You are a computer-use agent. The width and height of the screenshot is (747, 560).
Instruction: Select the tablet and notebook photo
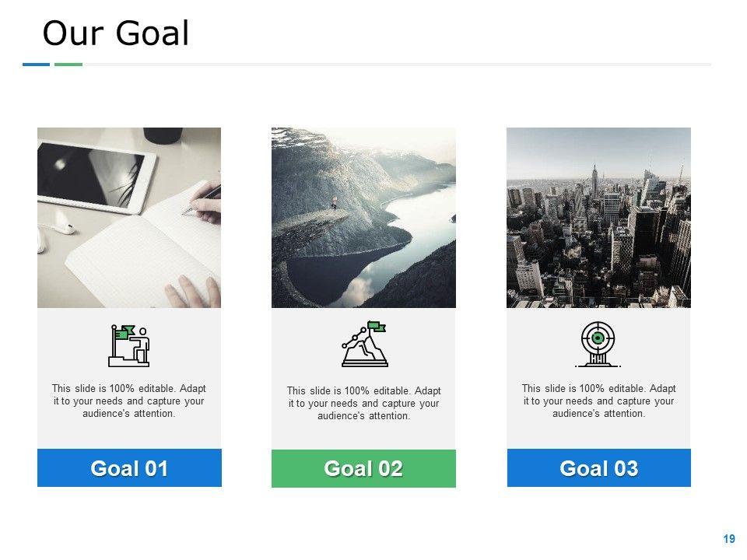(x=129, y=218)
